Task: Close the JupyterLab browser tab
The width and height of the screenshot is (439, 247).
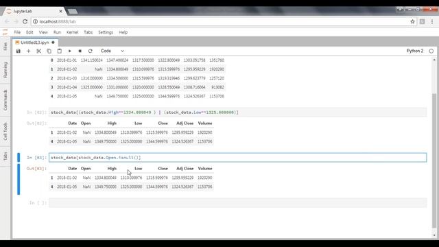Action: tap(61, 11)
